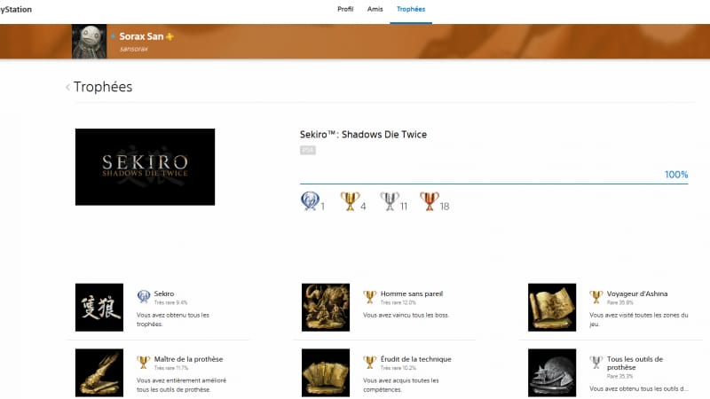Viewport: 710px width, 399px height.
Task: Click the Trophées page heading
Action: tap(103, 87)
